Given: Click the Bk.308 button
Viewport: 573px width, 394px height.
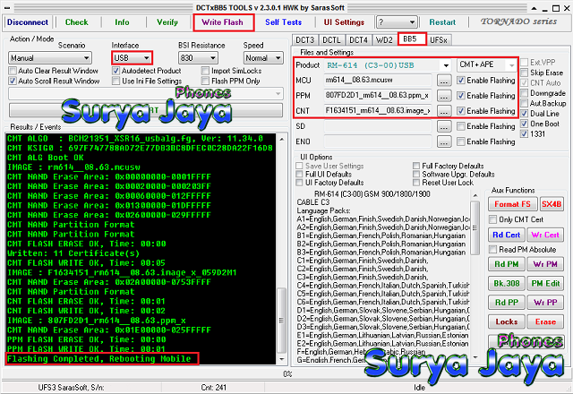Looking at the screenshot, I should [507, 283].
